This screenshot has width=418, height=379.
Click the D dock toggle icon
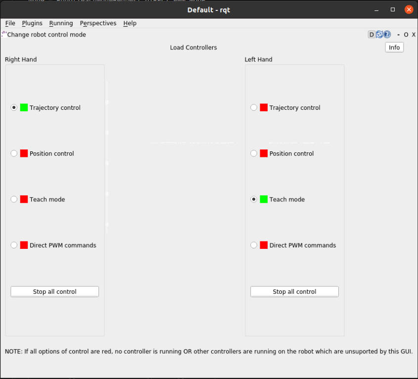(372, 35)
